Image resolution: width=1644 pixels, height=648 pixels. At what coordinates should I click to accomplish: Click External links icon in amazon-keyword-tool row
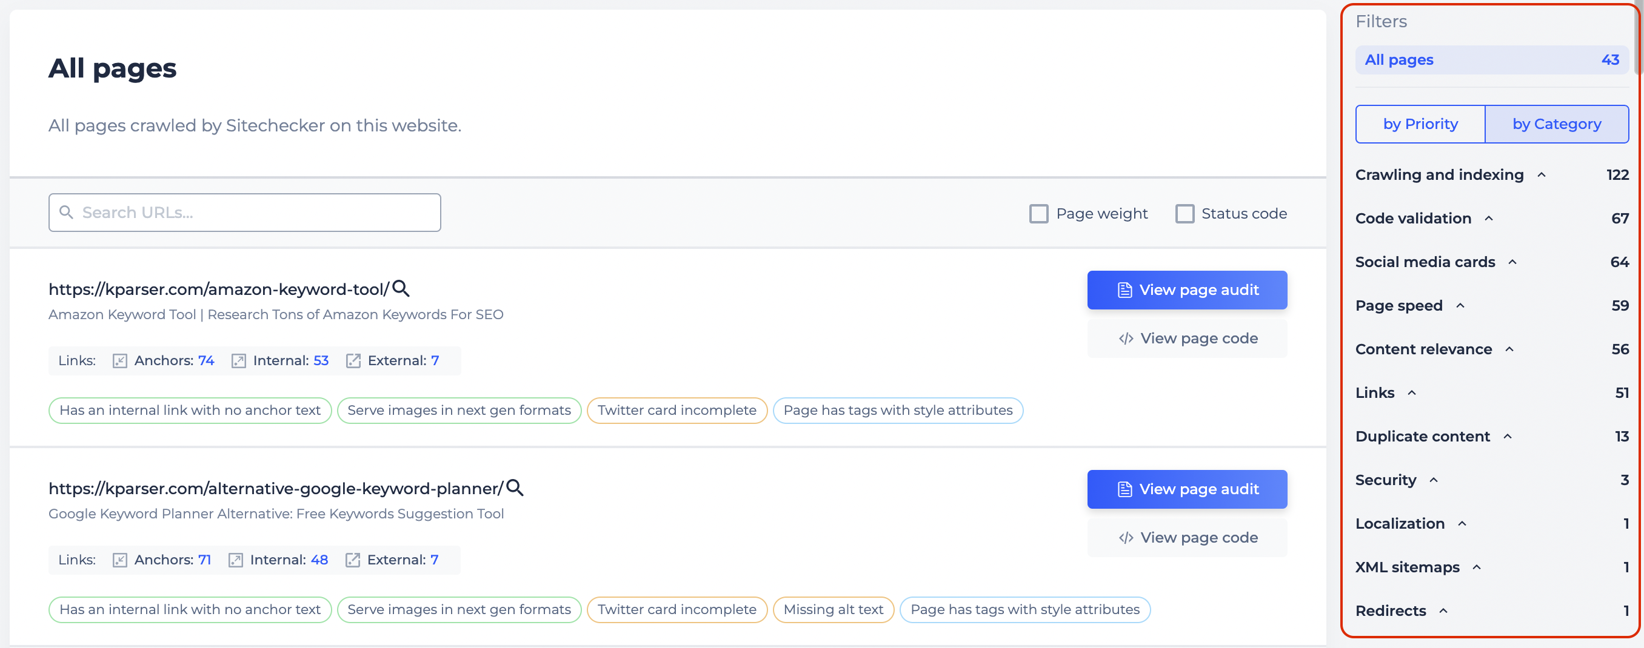(x=353, y=361)
